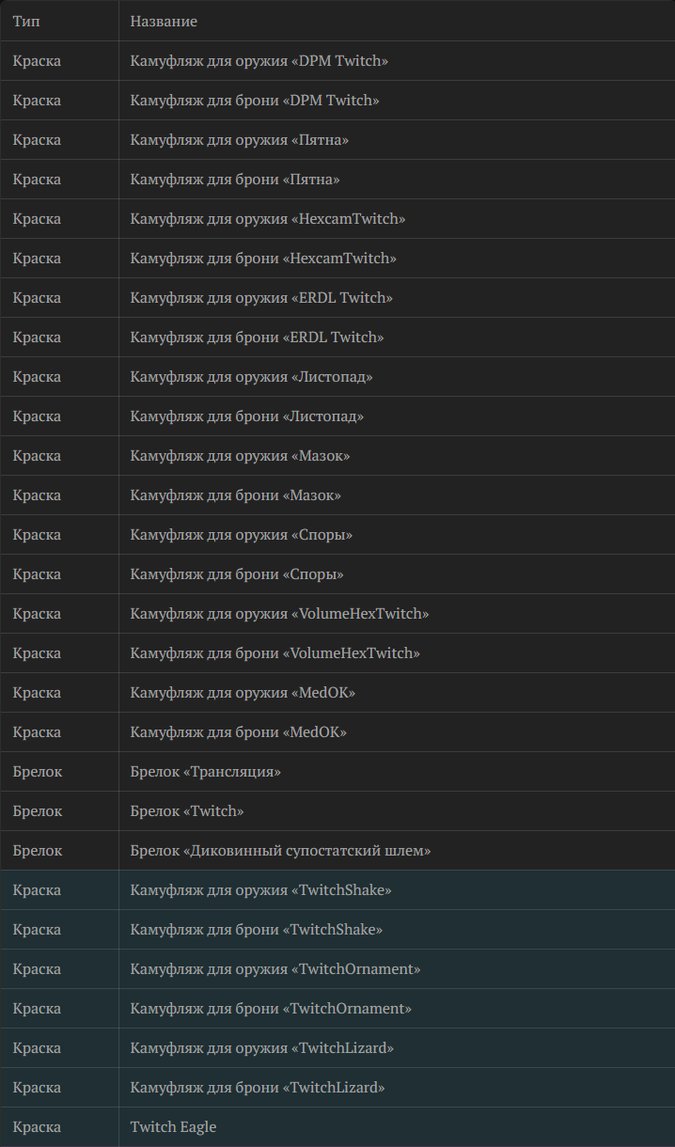The image size is (675, 1147).
Task: Click «Камуфляж для оружия «Мазок»»
Action: [240, 456]
